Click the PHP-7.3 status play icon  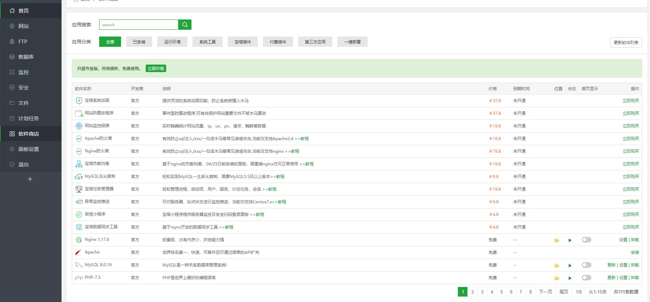click(x=570, y=278)
